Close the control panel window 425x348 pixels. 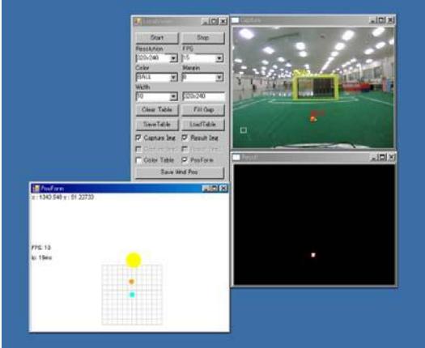223,21
